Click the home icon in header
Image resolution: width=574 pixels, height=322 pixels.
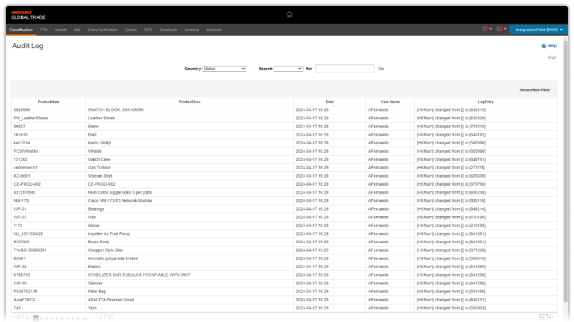(x=289, y=14)
